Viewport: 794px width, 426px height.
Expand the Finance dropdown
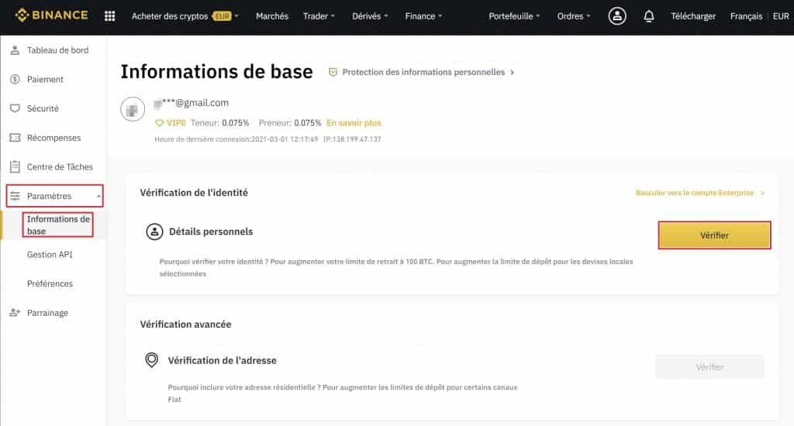424,16
